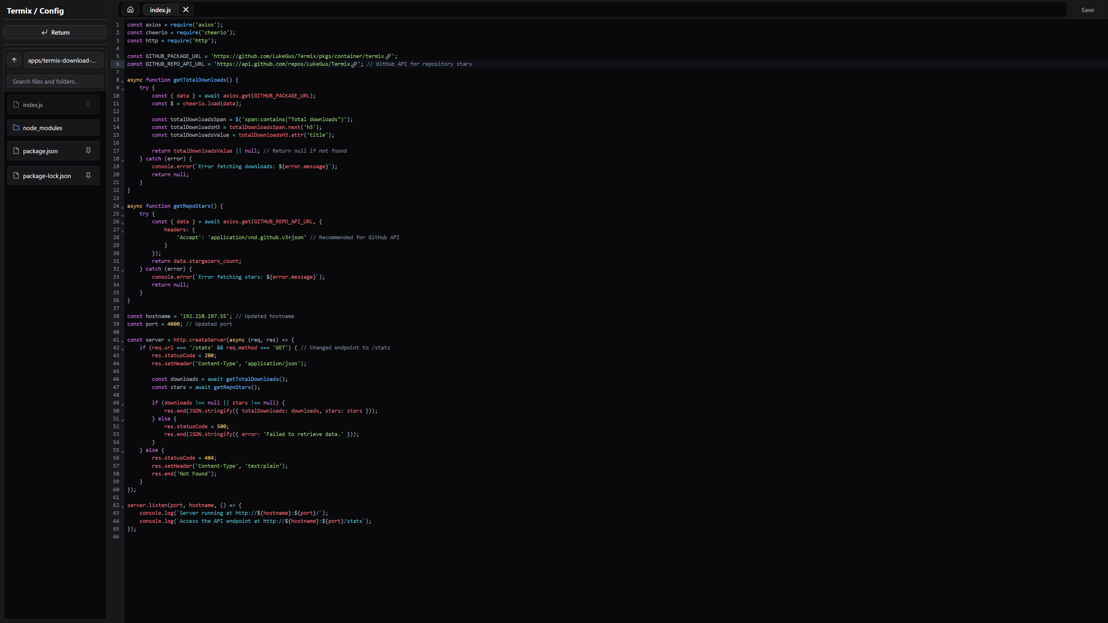Click the folder icon beside node_modules
The image size is (1108, 623).
point(16,128)
